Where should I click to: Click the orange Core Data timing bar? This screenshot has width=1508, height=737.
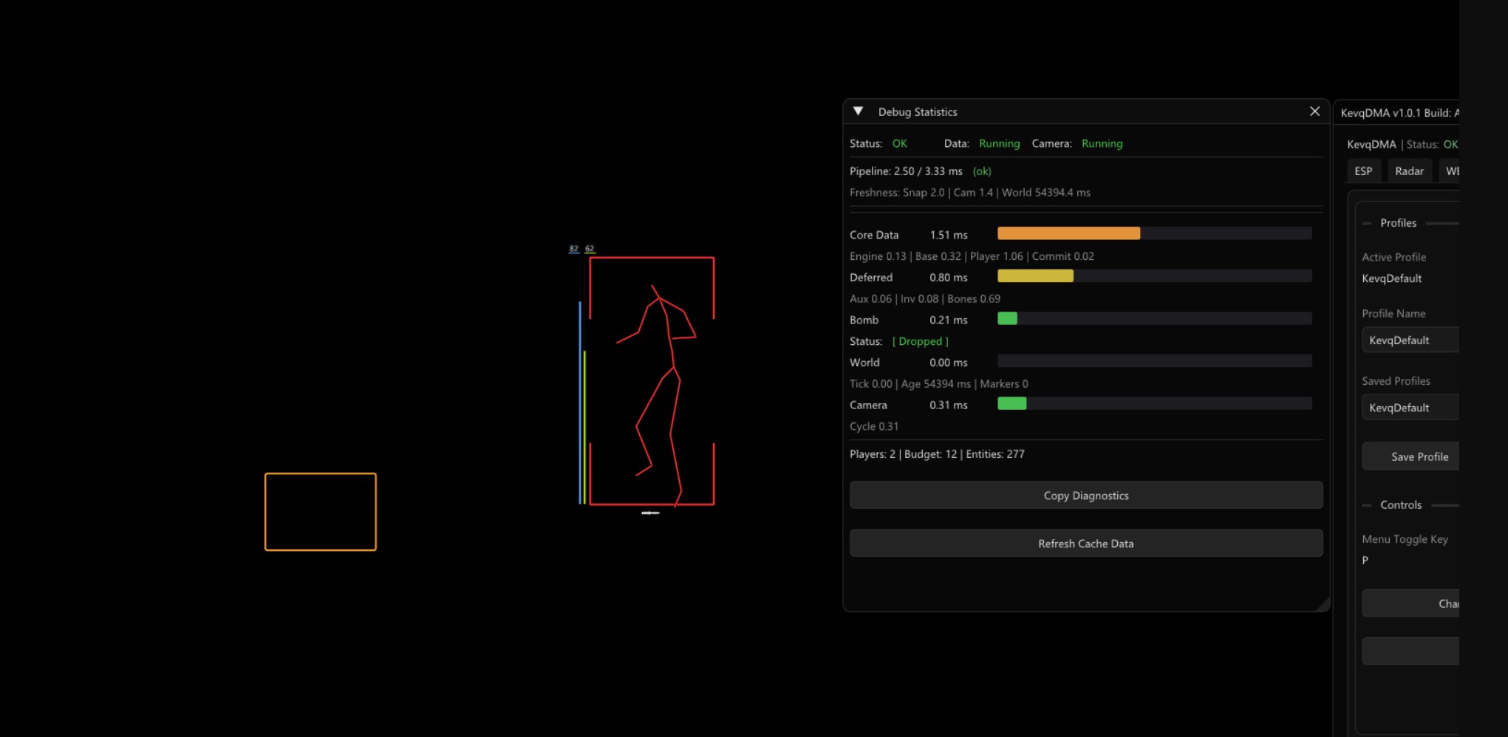pos(1068,234)
